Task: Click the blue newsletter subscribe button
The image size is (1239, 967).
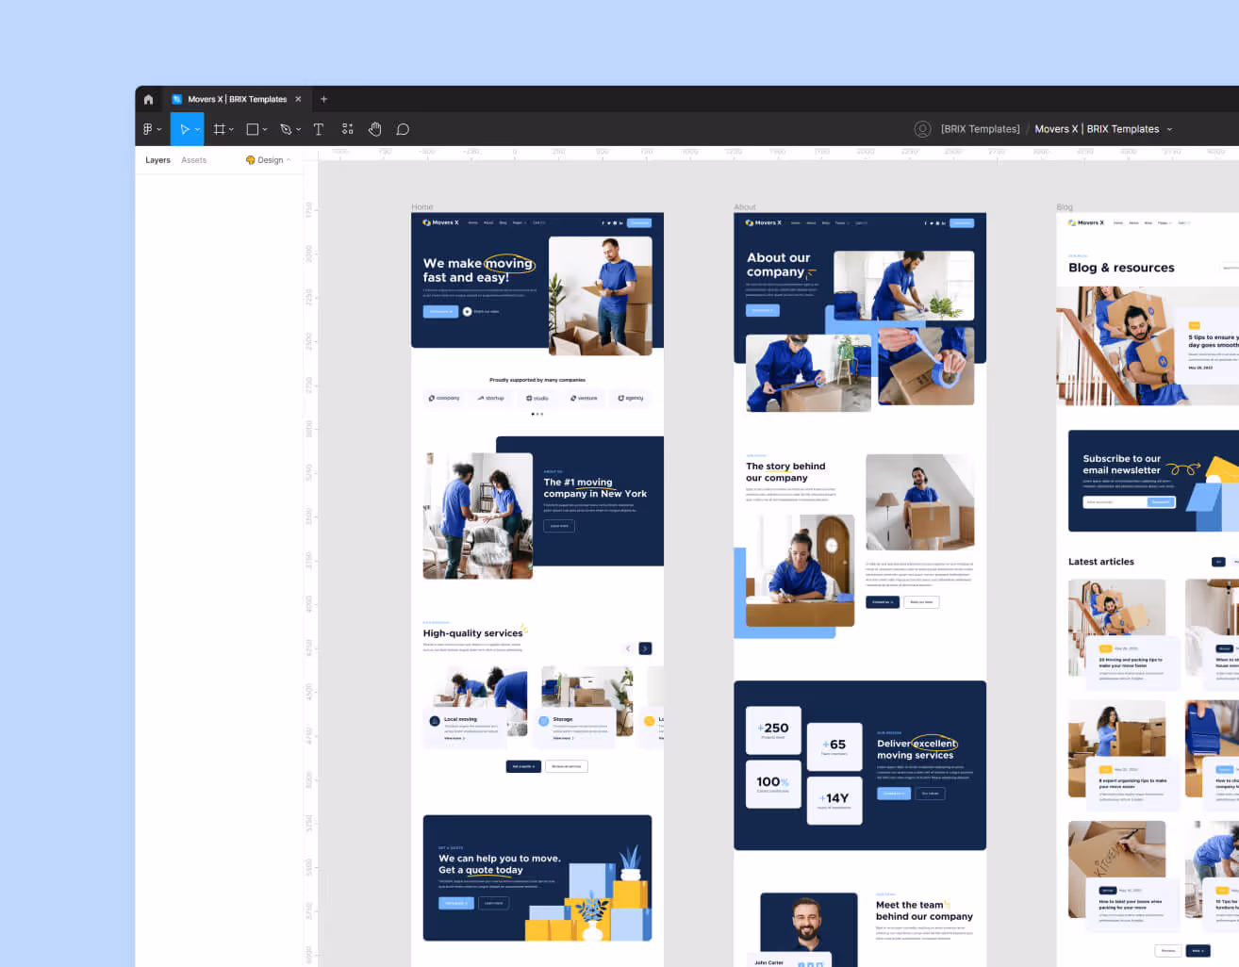Action: click(1162, 502)
